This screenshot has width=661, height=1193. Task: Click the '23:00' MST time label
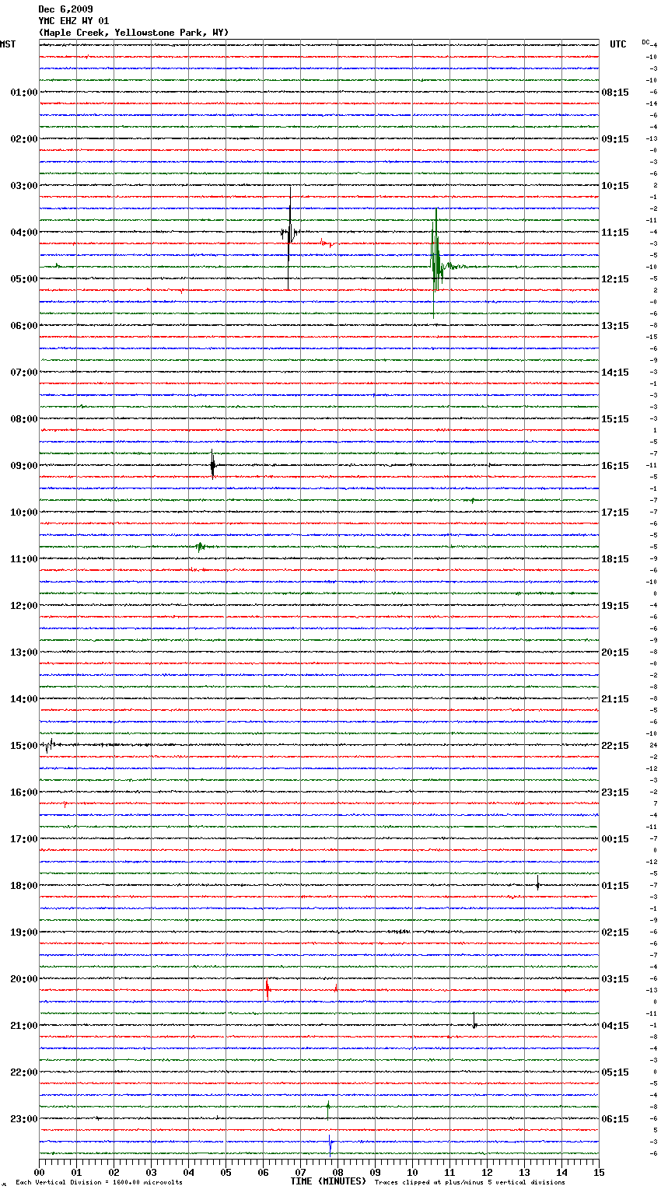[x=24, y=1119]
